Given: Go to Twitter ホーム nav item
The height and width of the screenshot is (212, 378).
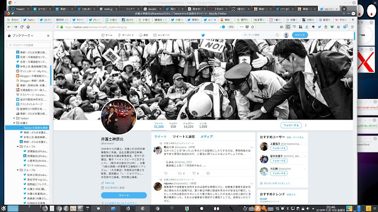Looking at the screenshot, I should (107, 35).
